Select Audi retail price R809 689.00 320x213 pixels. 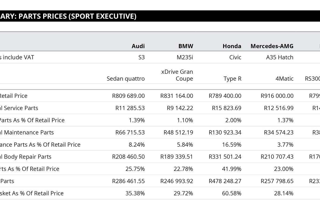(128, 96)
